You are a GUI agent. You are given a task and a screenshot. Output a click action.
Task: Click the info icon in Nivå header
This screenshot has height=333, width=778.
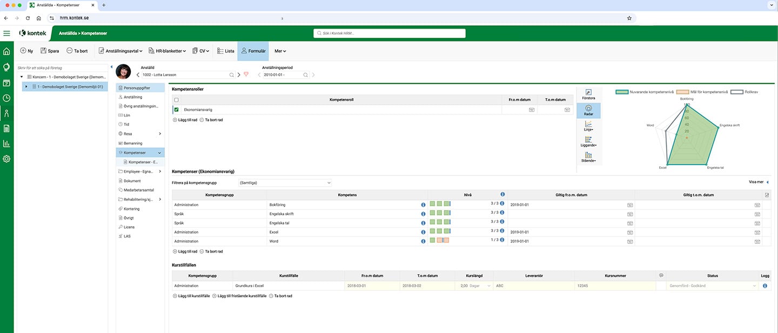click(x=502, y=194)
